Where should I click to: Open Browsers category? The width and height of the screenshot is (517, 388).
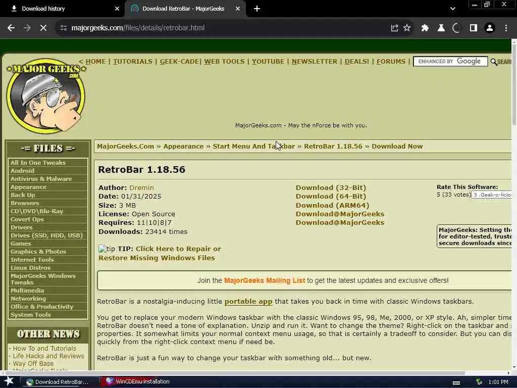tap(25, 203)
